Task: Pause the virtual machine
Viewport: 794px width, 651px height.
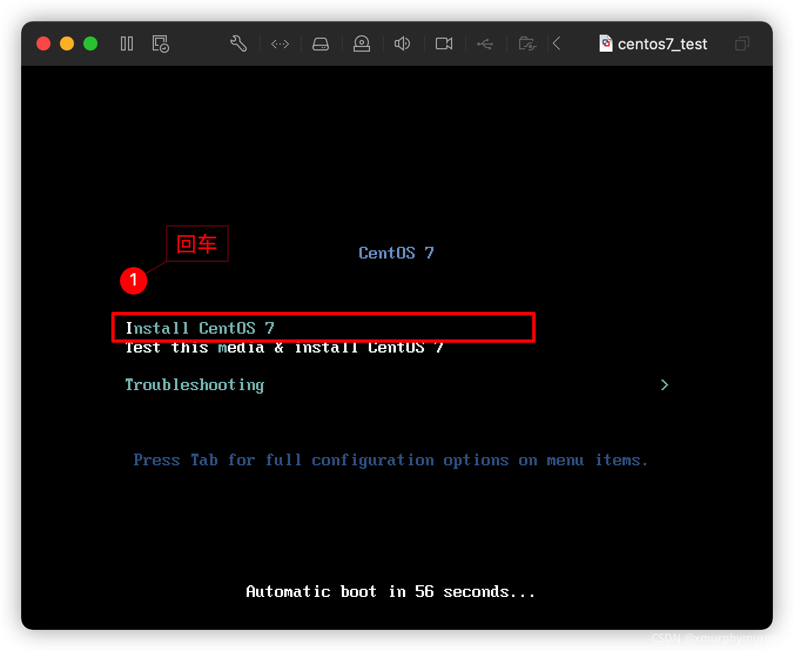Action: point(127,43)
